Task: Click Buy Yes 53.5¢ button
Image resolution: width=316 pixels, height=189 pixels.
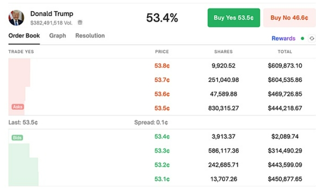Action: [234, 18]
